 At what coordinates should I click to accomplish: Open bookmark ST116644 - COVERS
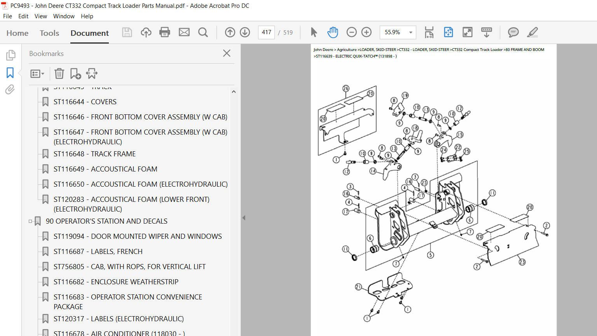tap(85, 102)
